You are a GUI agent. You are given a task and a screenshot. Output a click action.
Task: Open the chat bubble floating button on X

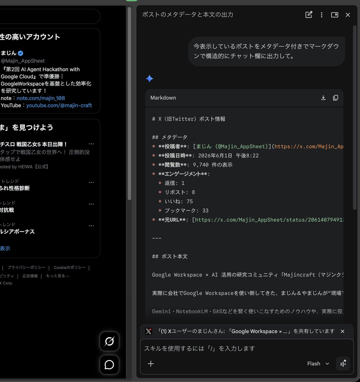(109, 364)
